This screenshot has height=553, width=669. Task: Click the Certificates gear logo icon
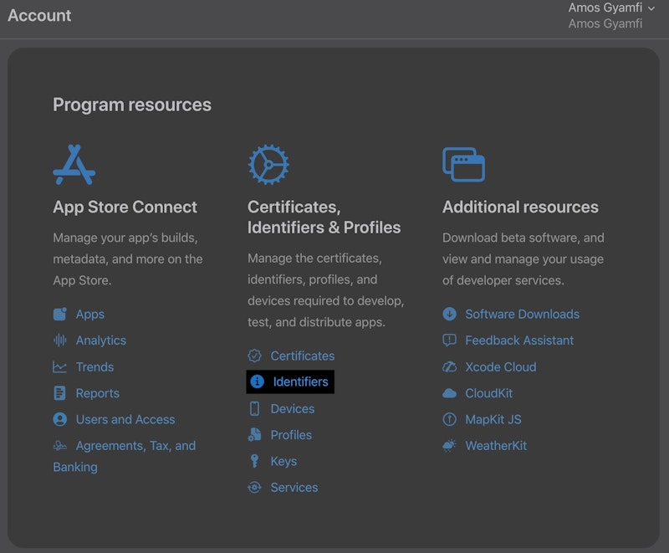point(268,165)
